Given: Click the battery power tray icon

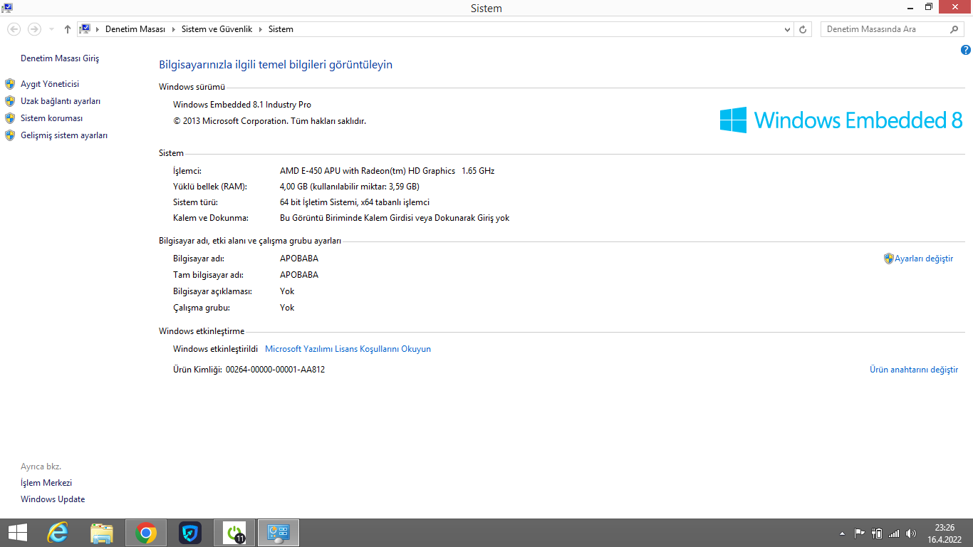Looking at the screenshot, I should pos(877,533).
